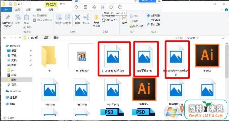Viewport: 229px width, 121px height.
Task: Click the search box for 图片
Action: [205, 38]
